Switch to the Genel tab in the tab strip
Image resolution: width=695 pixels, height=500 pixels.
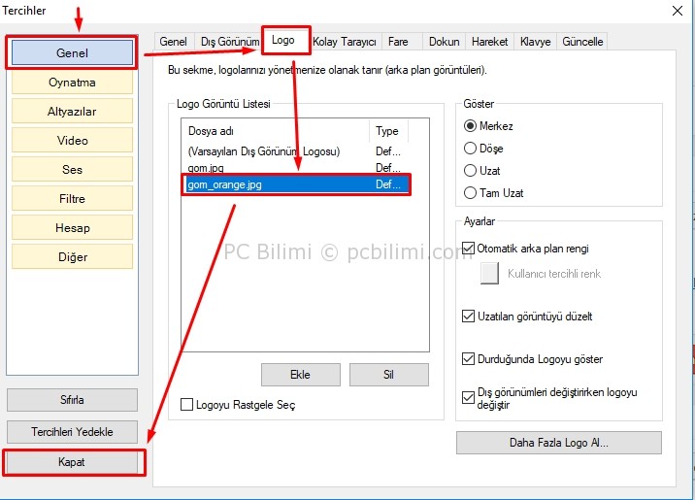click(173, 42)
